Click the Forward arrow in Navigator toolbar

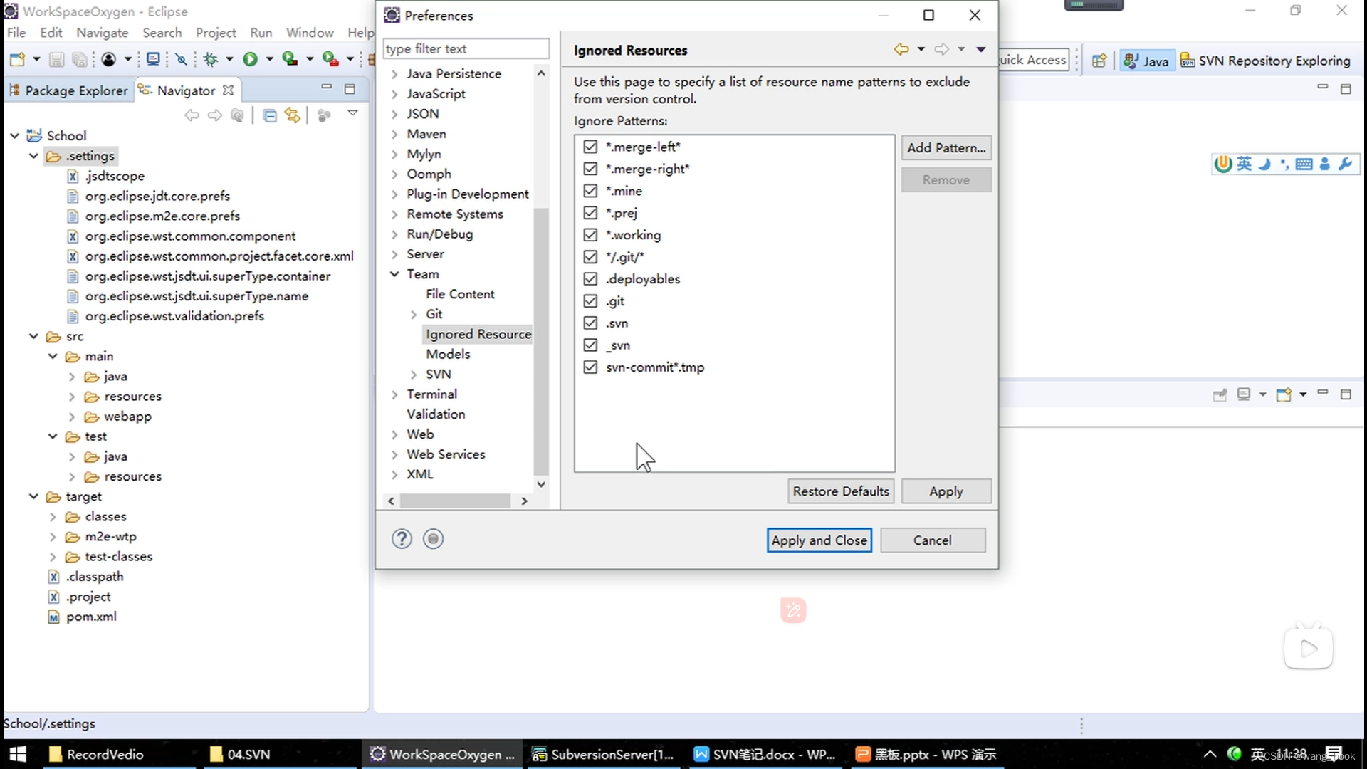point(214,115)
